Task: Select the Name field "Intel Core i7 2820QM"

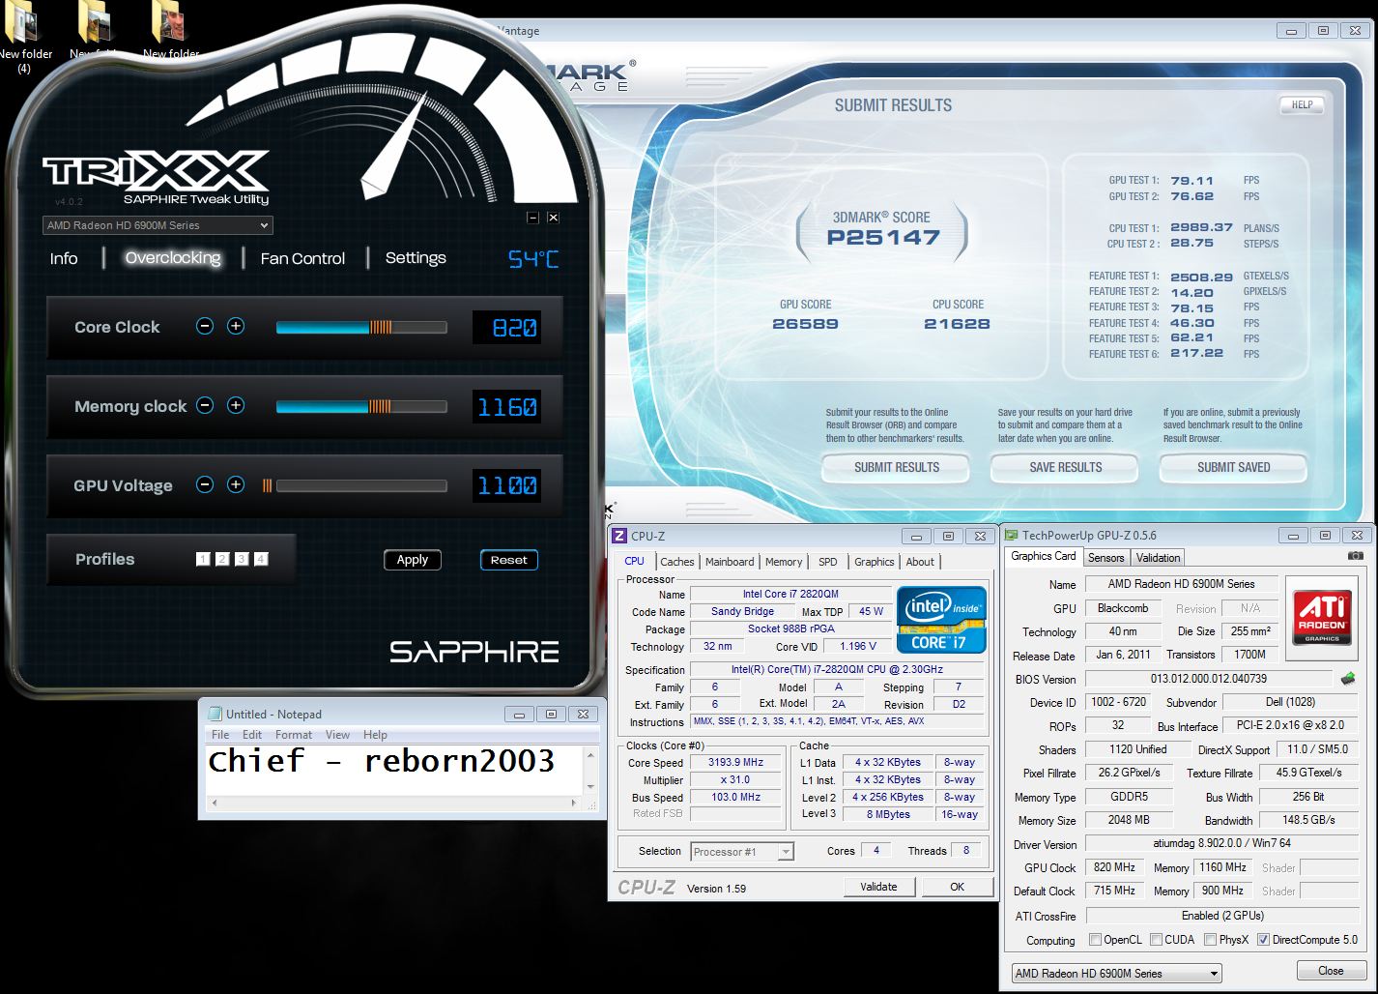Action: coord(790,595)
